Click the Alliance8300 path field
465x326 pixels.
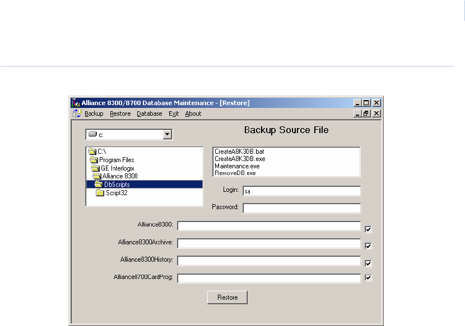[x=269, y=226]
